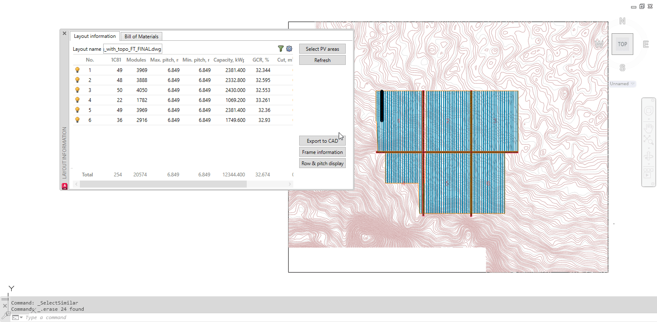The width and height of the screenshot is (657, 322).
Task: Sort by the Capacity, kWp column header
Action: tap(229, 60)
